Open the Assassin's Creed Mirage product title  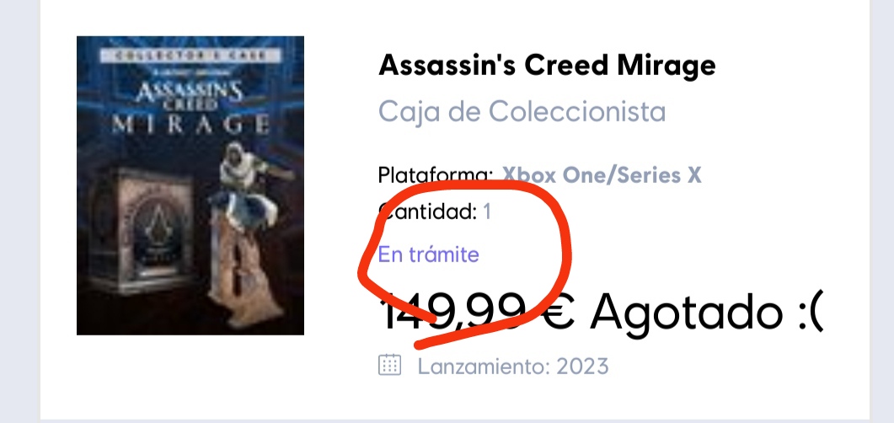548,65
